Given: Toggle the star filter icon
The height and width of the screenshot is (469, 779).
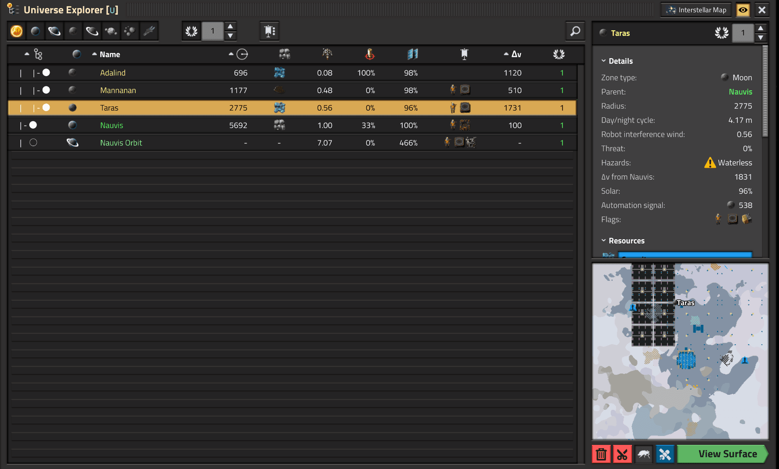Looking at the screenshot, I should tap(17, 31).
